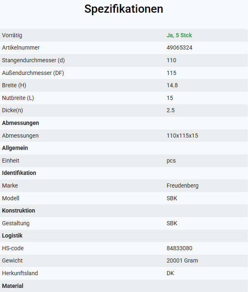Select the Marke value Freudenberg
The width and height of the screenshot is (248, 292).
183,186
